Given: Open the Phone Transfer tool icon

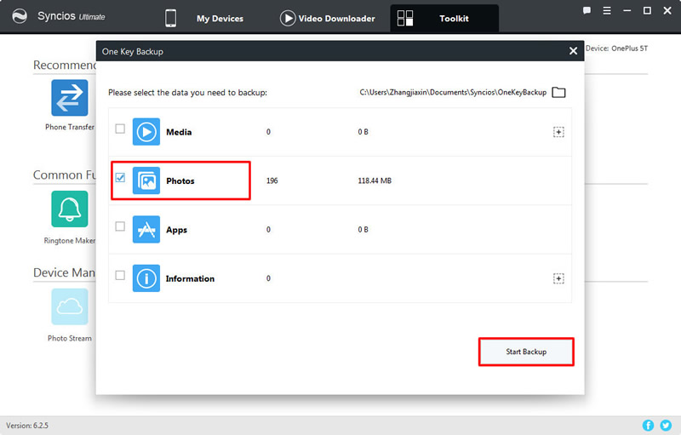Looking at the screenshot, I should pos(70,98).
